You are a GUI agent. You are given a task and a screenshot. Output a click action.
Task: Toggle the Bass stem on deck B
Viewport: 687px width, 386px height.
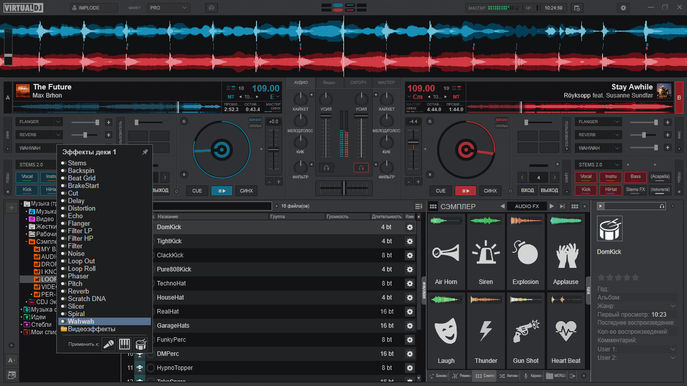click(x=636, y=177)
